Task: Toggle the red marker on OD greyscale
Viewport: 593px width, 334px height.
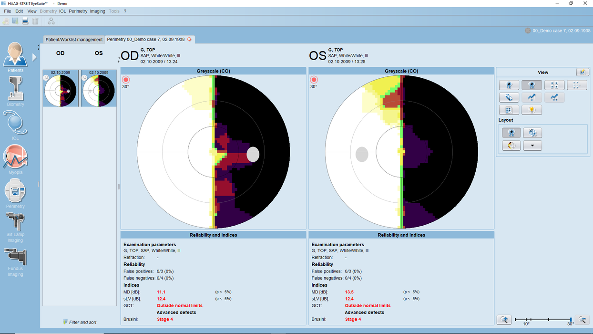Action: 126,80
